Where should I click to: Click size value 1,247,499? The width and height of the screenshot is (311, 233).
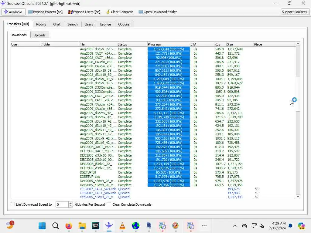[x=235, y=197]
